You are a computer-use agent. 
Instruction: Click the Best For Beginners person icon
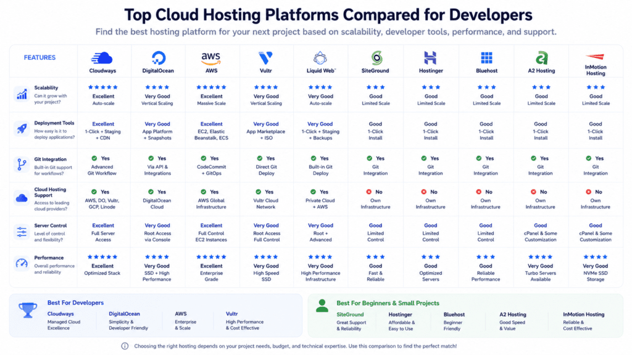(322, 306)
